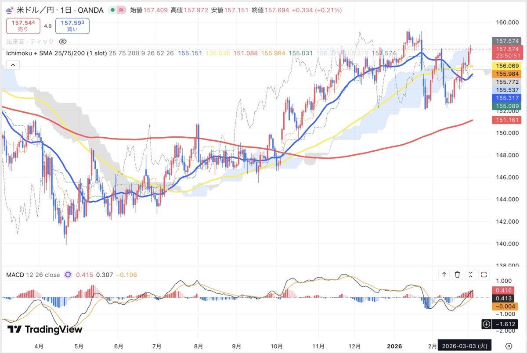Click the purple MACD refresh icon

tap(68, 275)
